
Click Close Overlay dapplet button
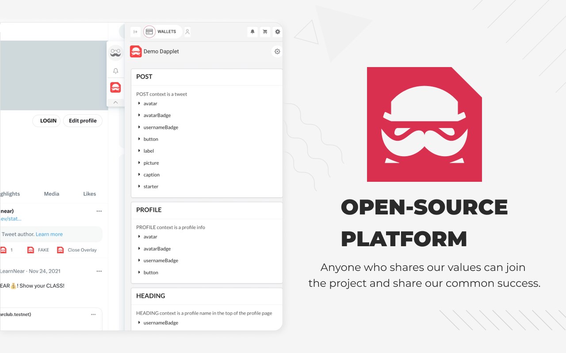77,250
